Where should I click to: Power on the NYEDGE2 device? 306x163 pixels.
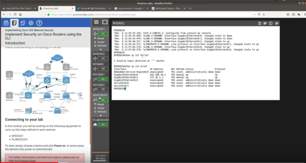click(102, 58)
